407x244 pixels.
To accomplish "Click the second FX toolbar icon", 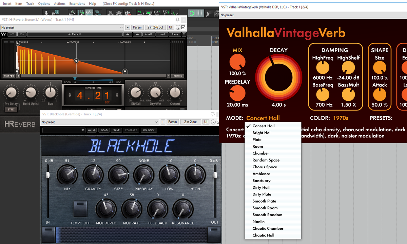I will click(166, 13).
